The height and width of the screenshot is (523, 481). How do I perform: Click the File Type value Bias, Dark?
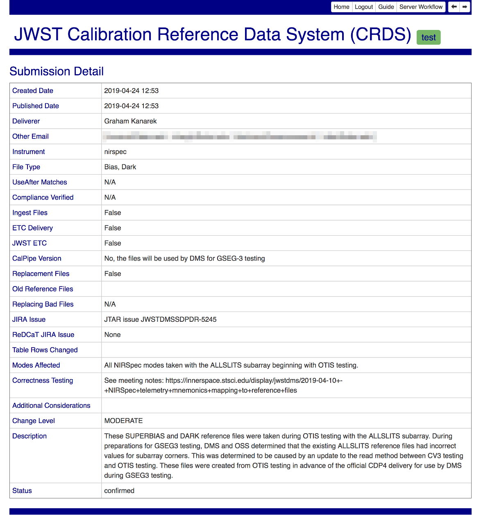point(120,167)
